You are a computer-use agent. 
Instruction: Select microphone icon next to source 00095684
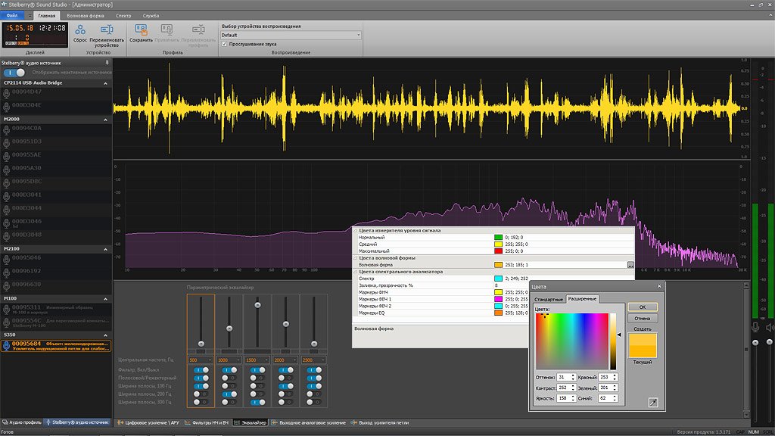(x=8, y=345)
